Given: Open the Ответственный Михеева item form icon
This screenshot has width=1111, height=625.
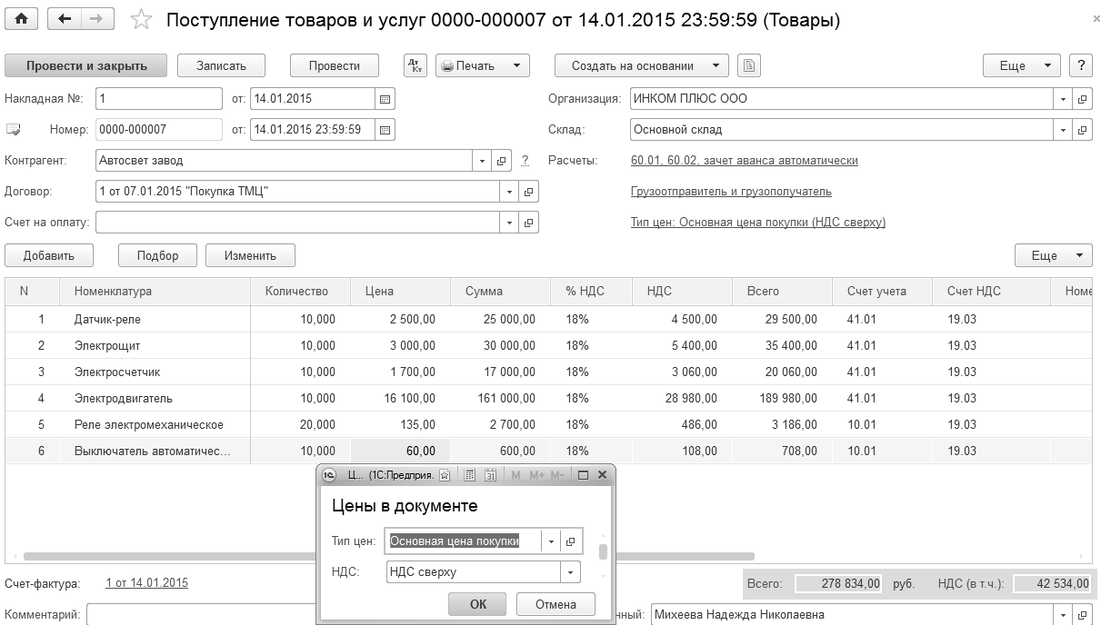Looking at the screenshot, I should [1083, 614].
